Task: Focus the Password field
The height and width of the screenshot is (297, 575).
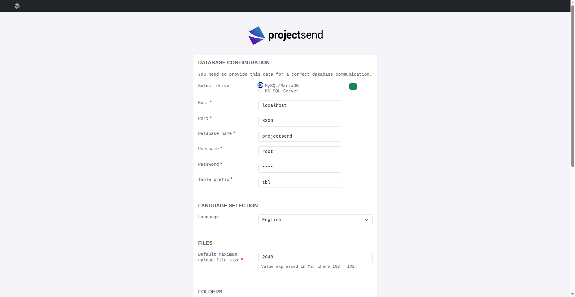Action: tap(300, 167)
